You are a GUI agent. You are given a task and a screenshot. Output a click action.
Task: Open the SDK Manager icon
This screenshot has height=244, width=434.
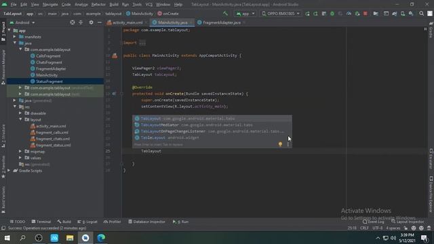coord(411,14)
